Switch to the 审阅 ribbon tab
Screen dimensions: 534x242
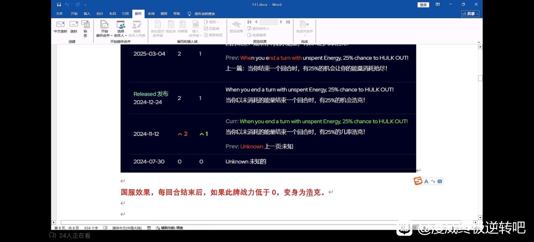point(151,14)
